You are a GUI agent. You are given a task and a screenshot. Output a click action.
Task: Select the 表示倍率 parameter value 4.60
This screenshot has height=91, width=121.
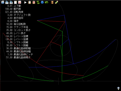pyautogui.click(x=10, y=18)
